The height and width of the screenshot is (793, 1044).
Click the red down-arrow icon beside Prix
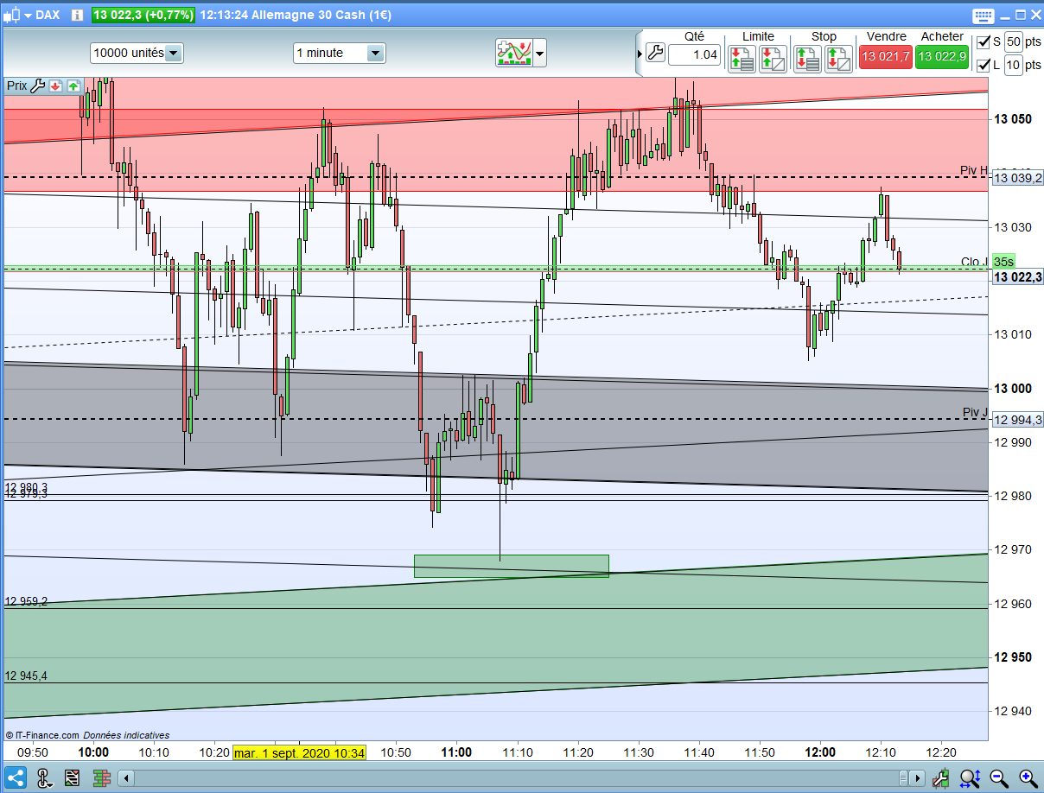click(x=56, y=86)
